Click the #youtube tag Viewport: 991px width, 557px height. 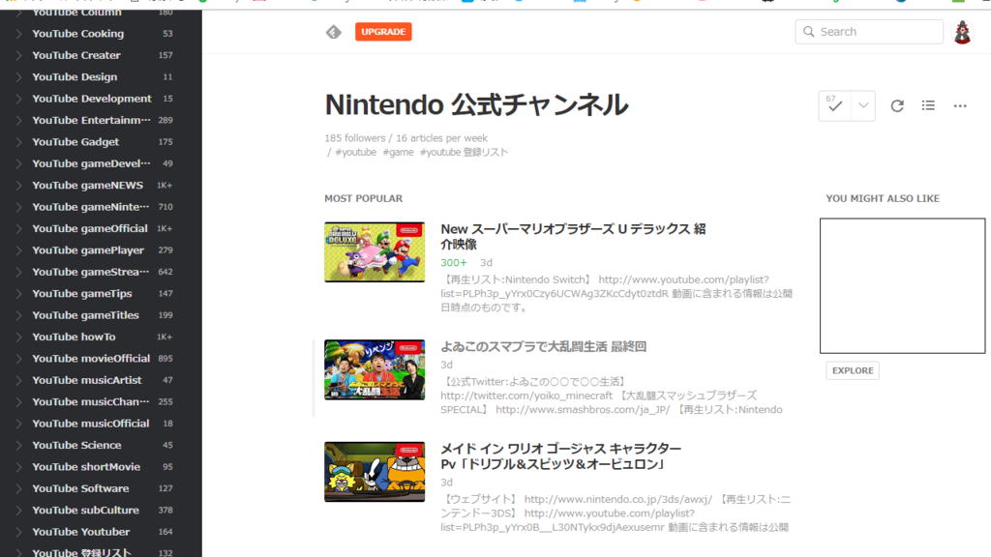355,152
